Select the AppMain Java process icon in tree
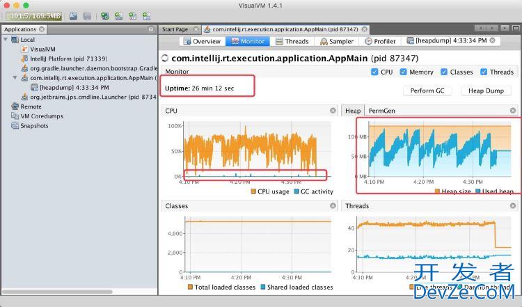 tap(24, 78)
